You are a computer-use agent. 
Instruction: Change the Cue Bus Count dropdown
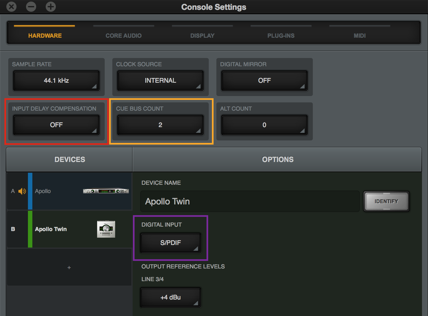click(161, 125)
